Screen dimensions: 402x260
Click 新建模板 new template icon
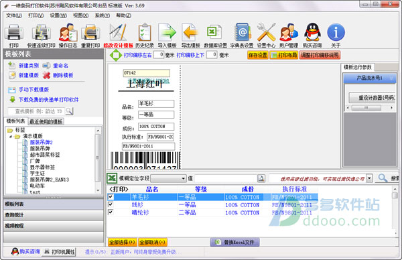click(x=12, y=75)
